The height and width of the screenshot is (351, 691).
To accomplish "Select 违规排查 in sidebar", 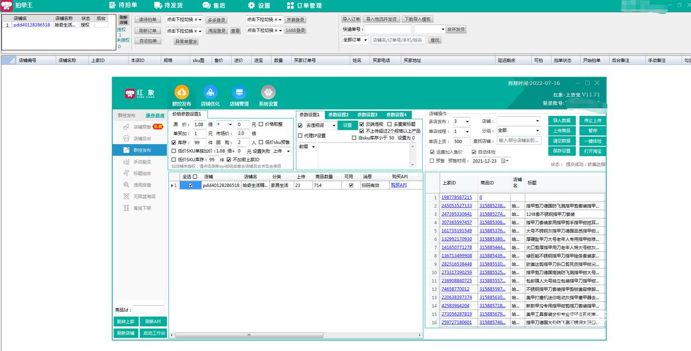I will (x=140, y=185).
